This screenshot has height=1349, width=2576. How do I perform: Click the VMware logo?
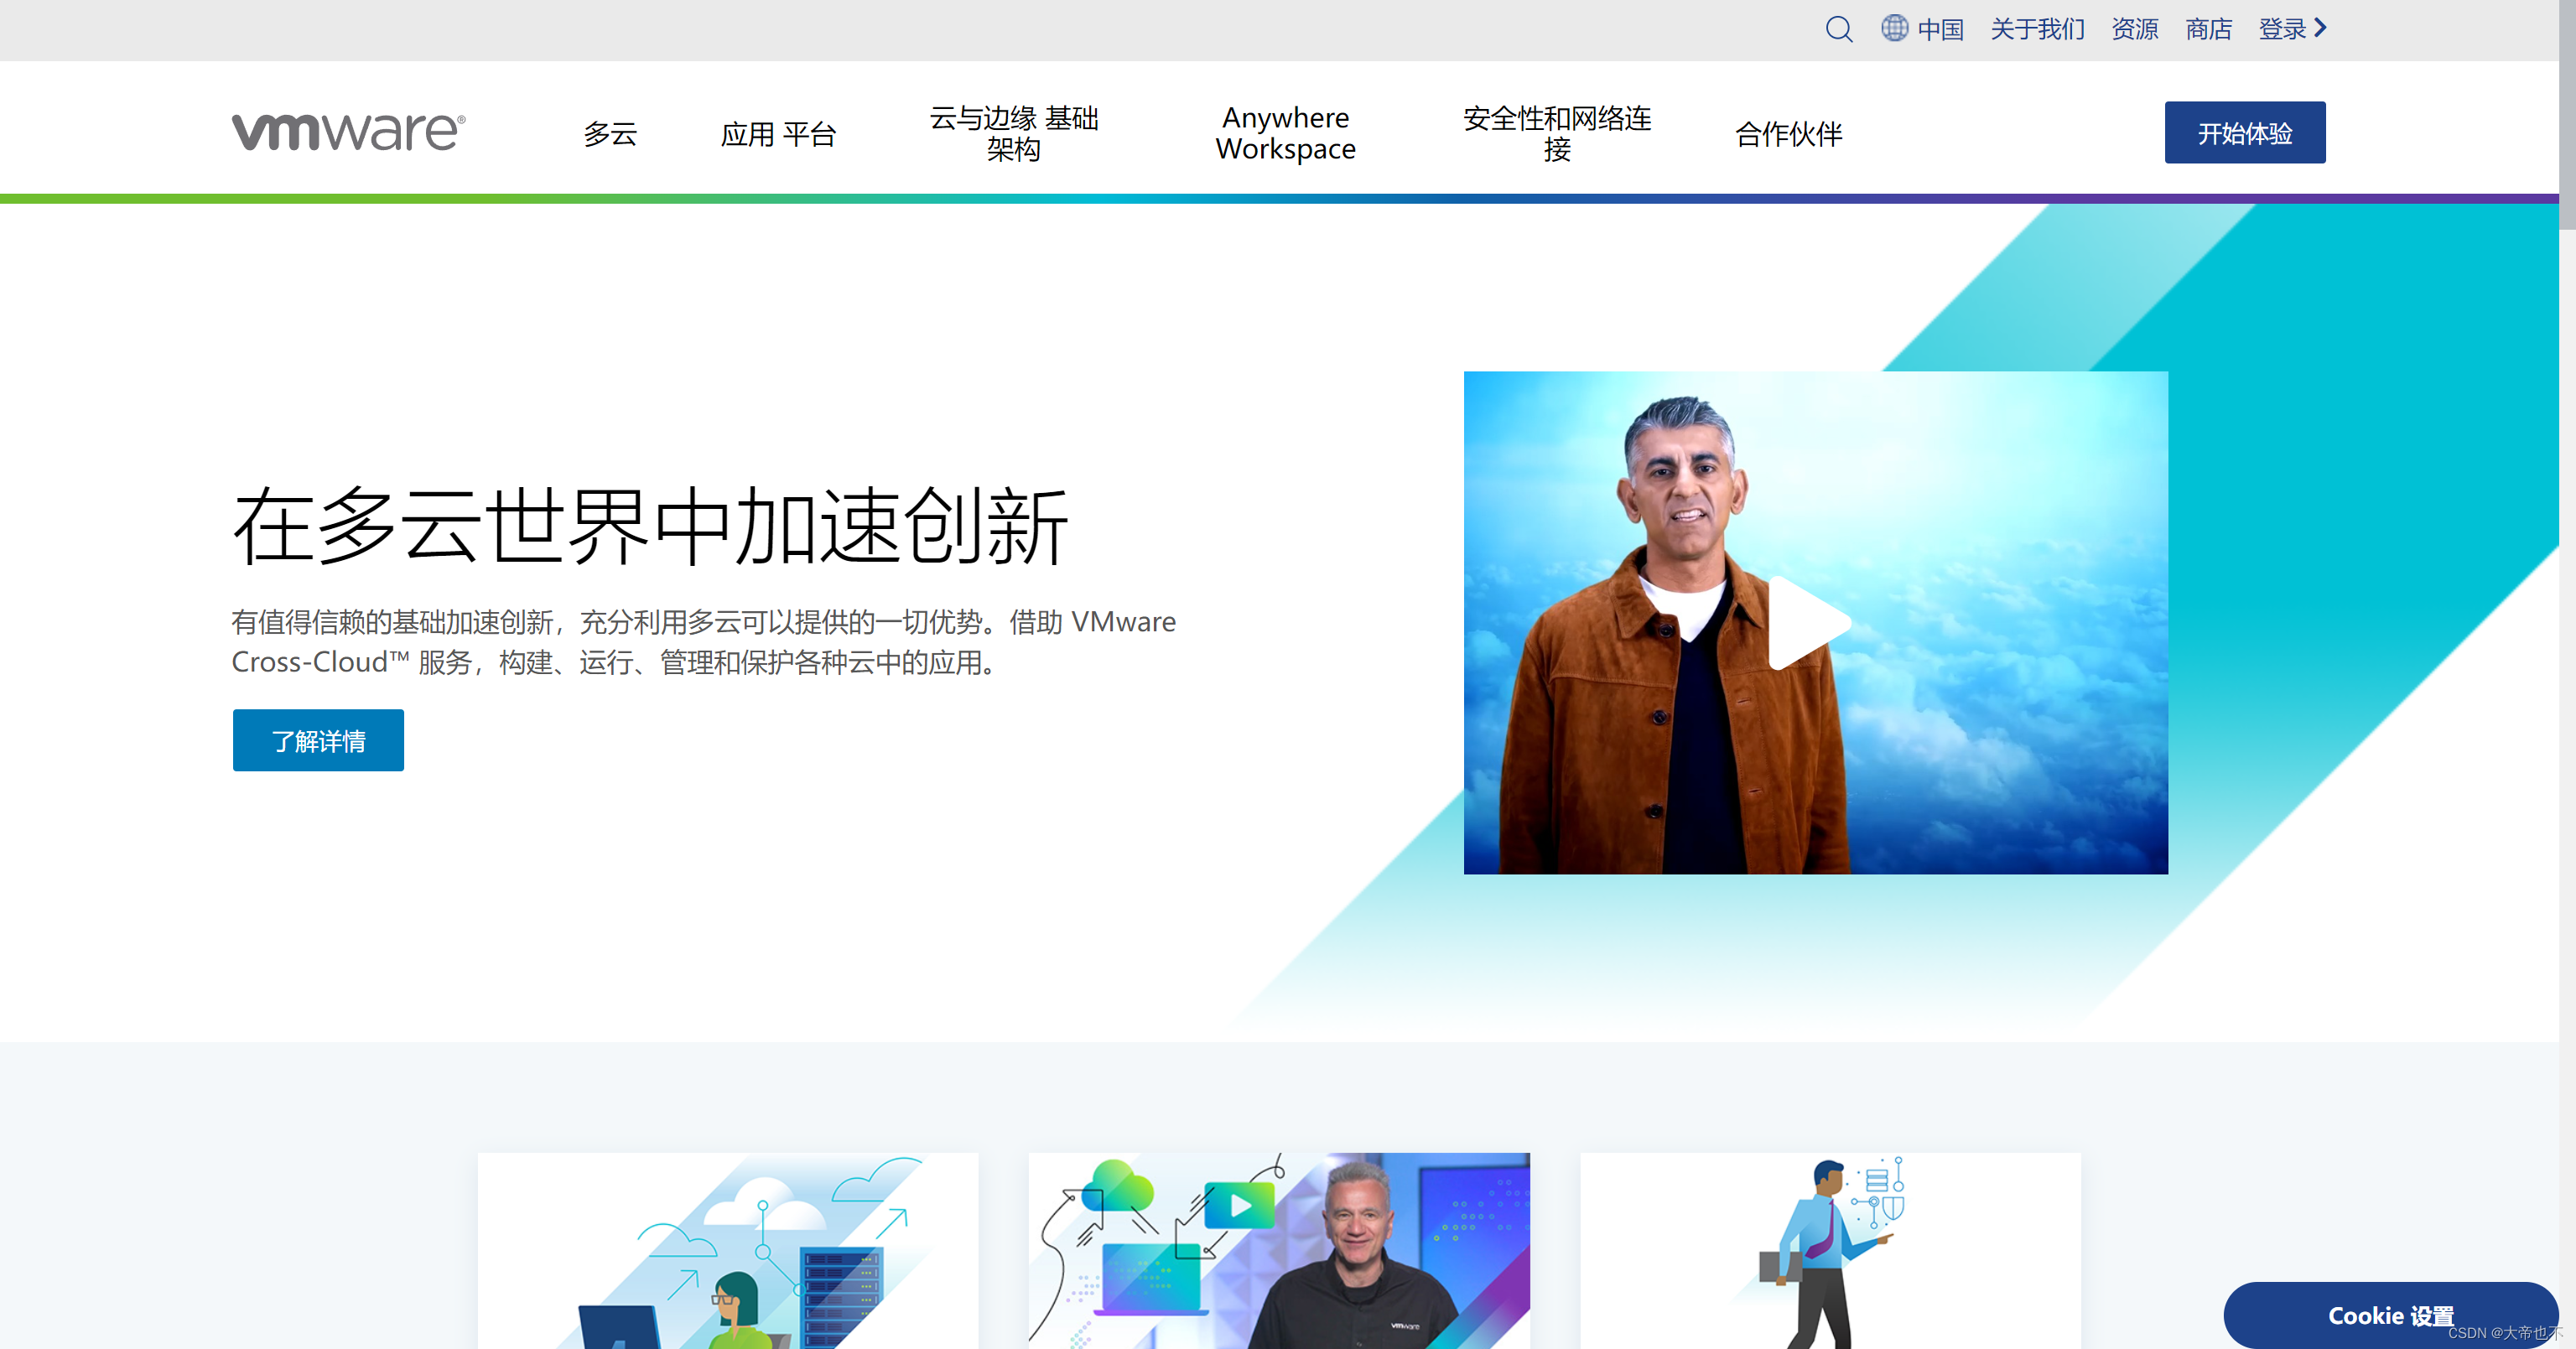pos(348,132)
